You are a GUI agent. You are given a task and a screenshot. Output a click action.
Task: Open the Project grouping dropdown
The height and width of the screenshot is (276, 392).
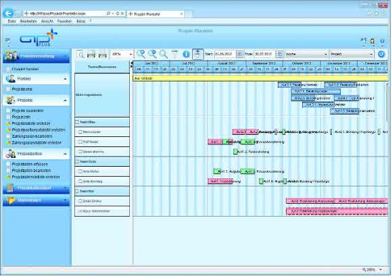(371, 54)
